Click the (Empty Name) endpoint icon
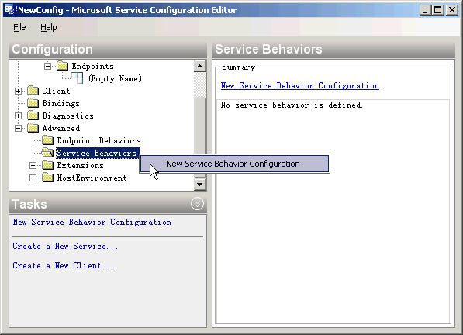 [77, 78]
